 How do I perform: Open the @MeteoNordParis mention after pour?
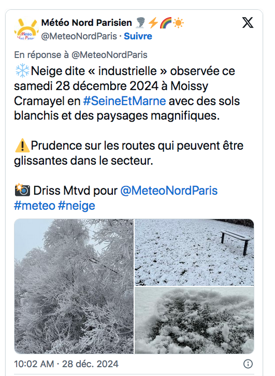click(169, 191)
